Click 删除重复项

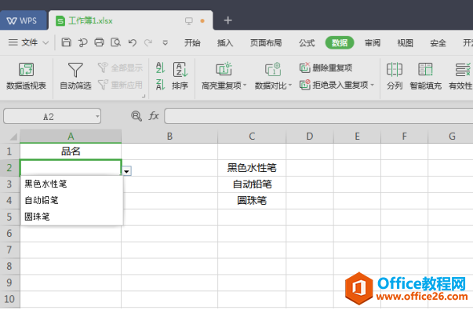click(x=326, y=67)
